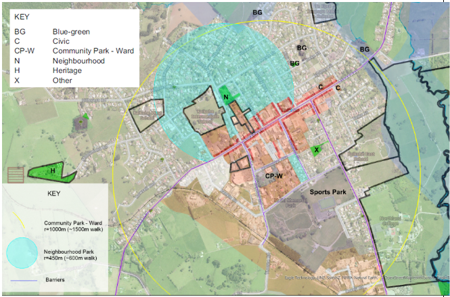
Task: Click the H code in the key
Action: coord(17,70)
